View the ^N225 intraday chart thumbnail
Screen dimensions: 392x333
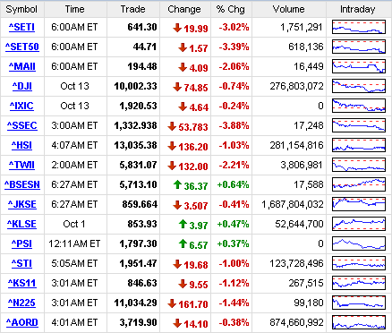359,303
